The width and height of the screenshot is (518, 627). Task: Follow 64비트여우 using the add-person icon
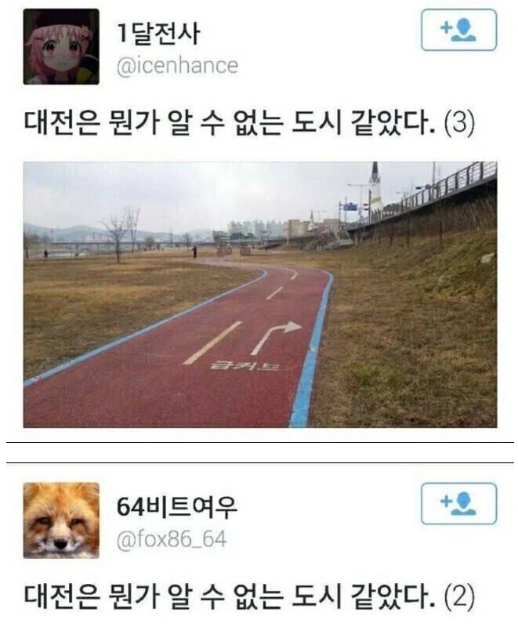click(x=458, y=503)
